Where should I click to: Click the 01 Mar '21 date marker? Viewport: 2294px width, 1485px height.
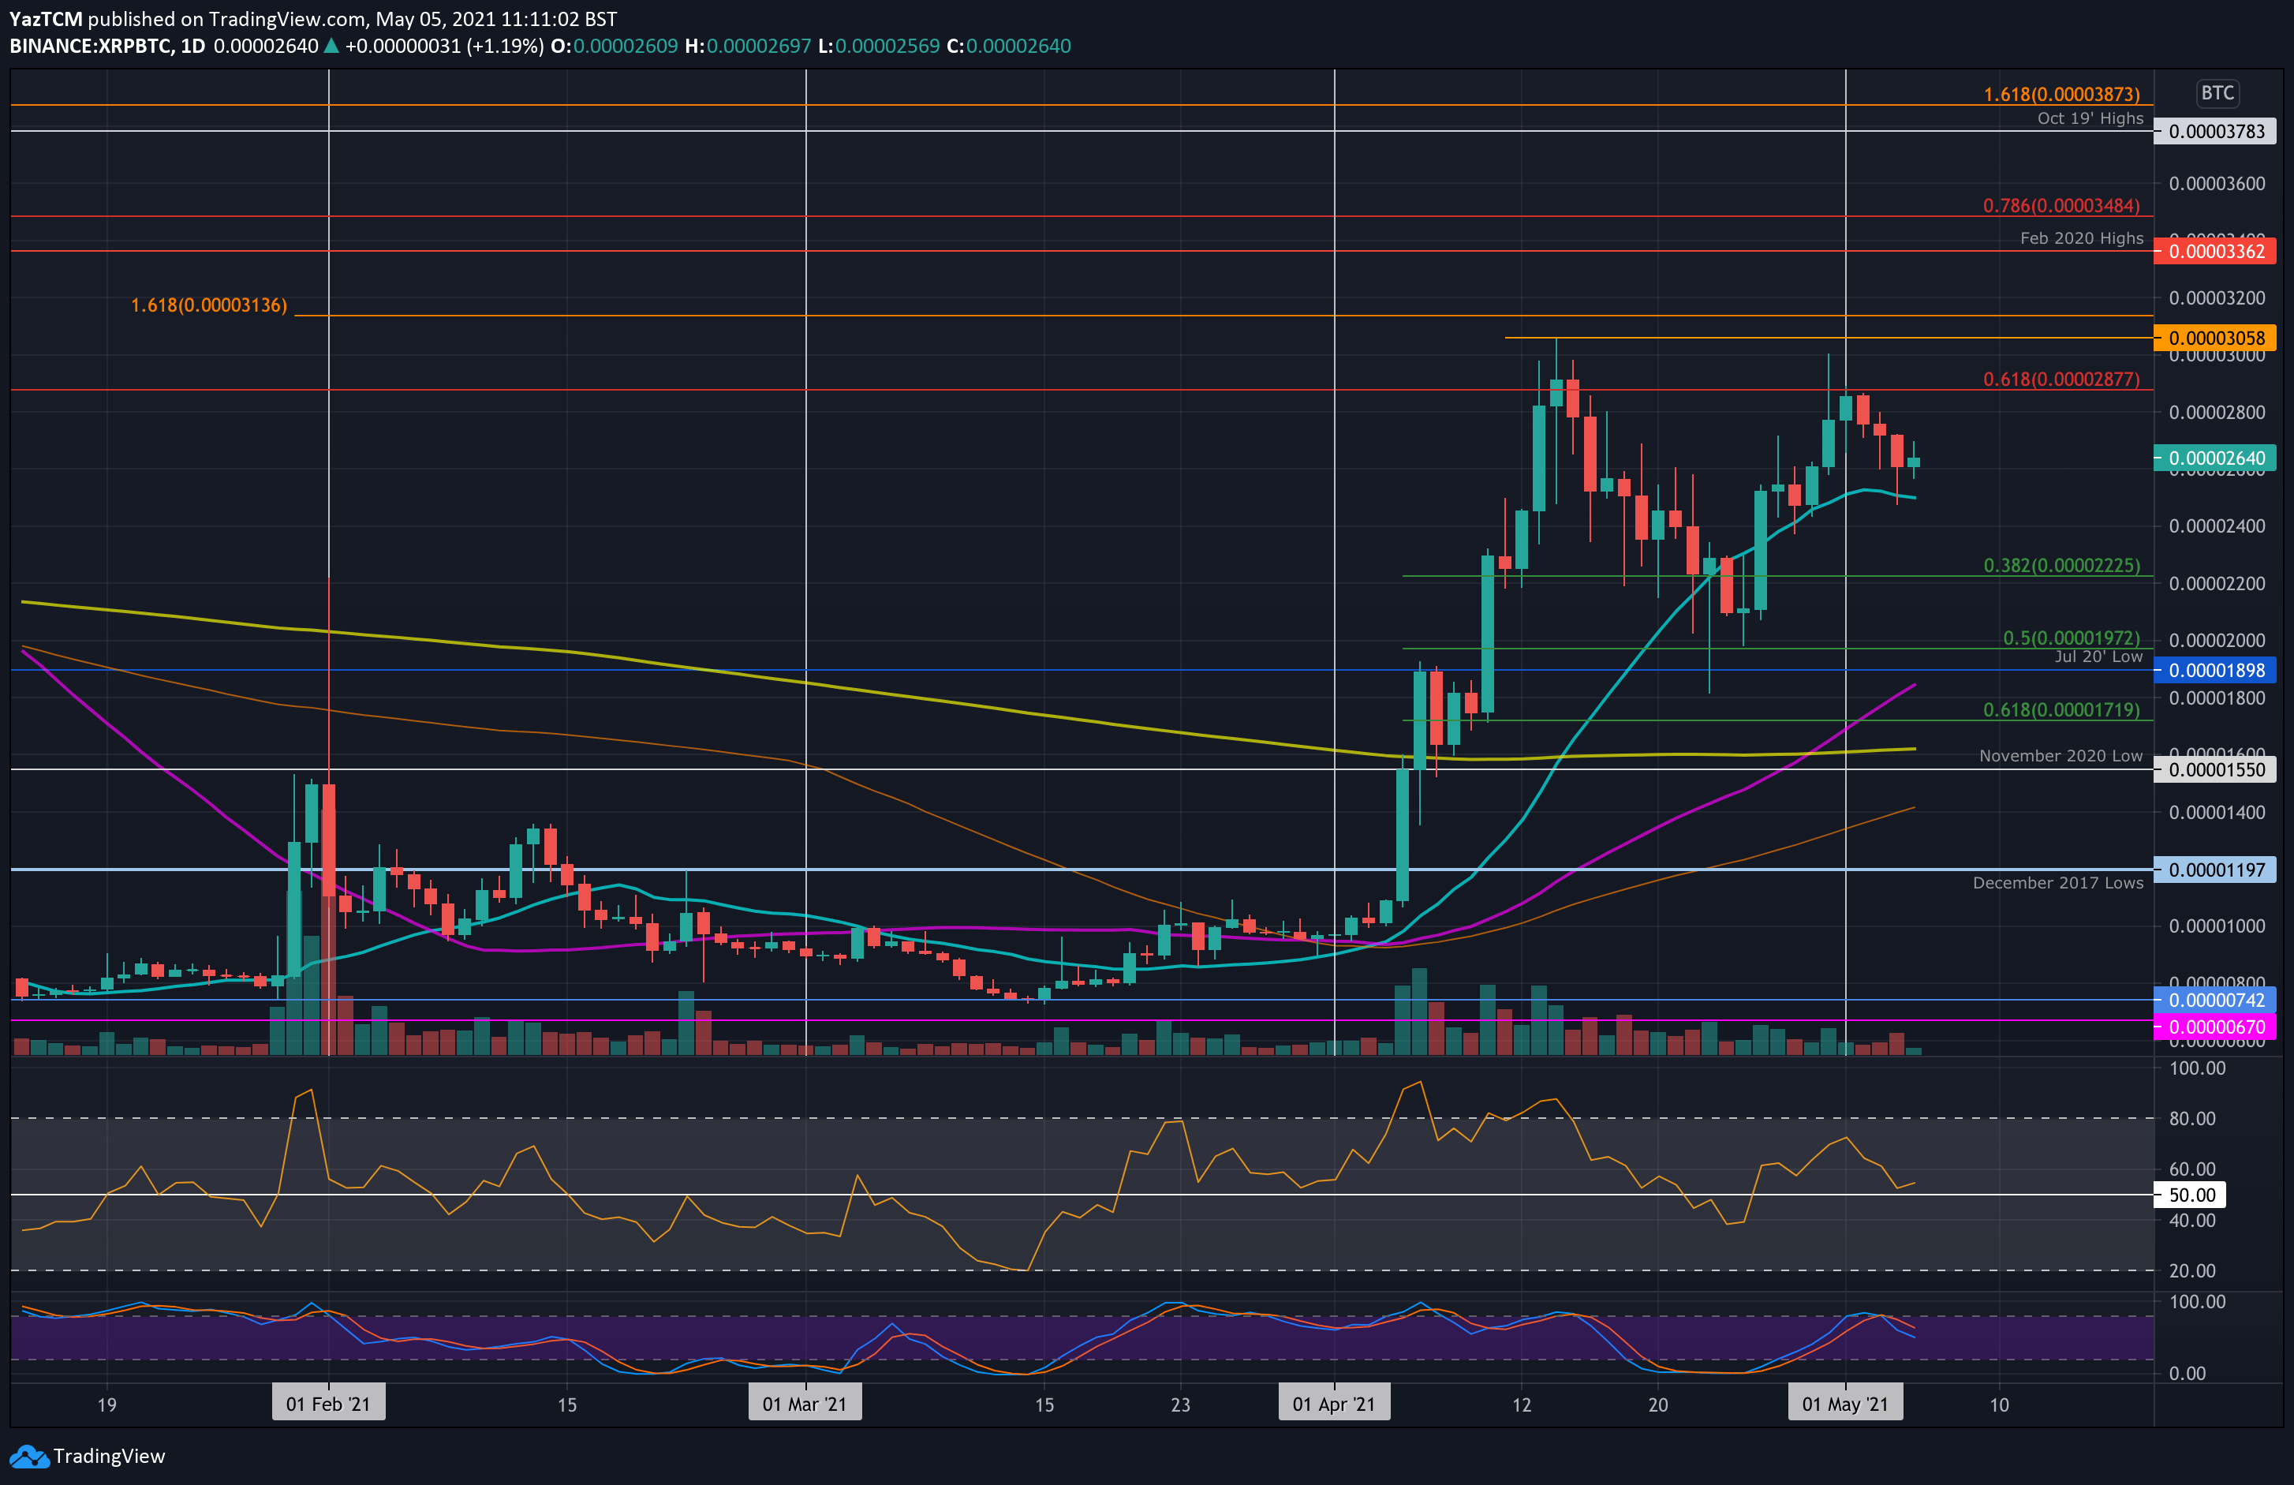point(805,1403)
